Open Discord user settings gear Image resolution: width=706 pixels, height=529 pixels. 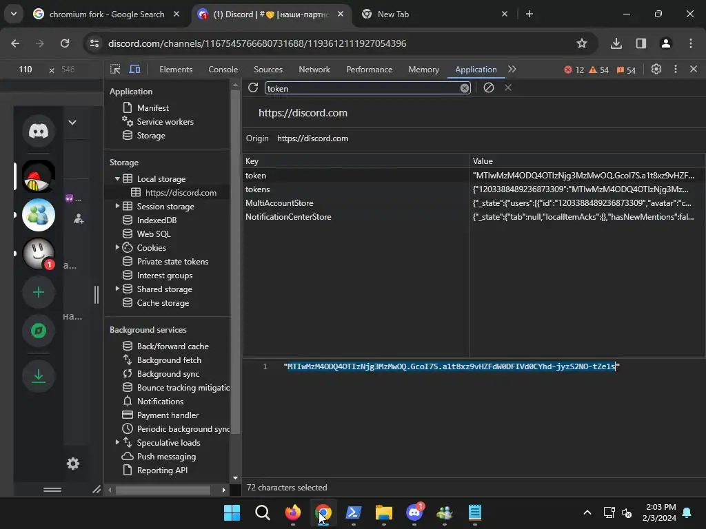pos(73,464)
